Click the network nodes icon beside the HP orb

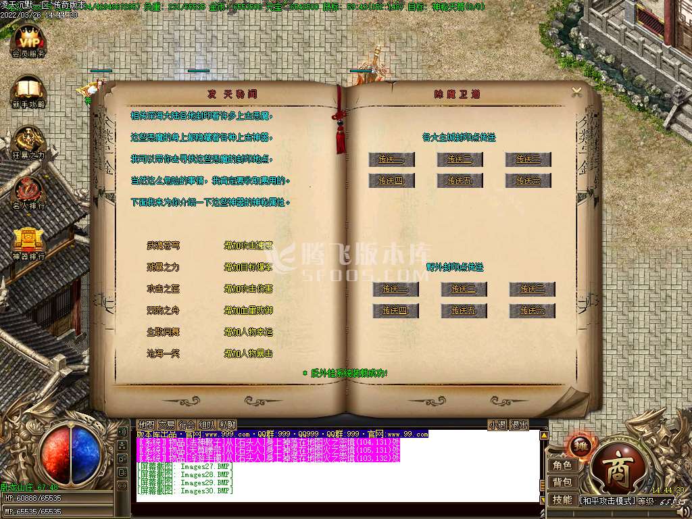pyautogui.click(x=122, y=445)
